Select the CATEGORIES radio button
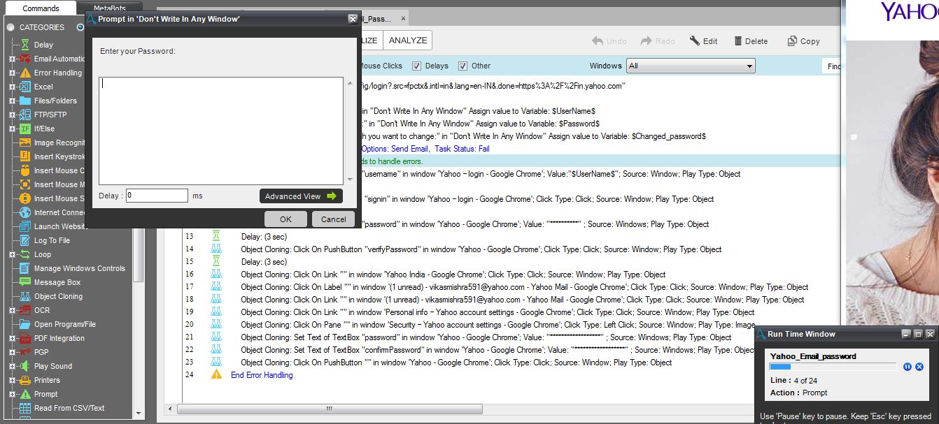This screenshot has width=939, height=424. [10, 27]
